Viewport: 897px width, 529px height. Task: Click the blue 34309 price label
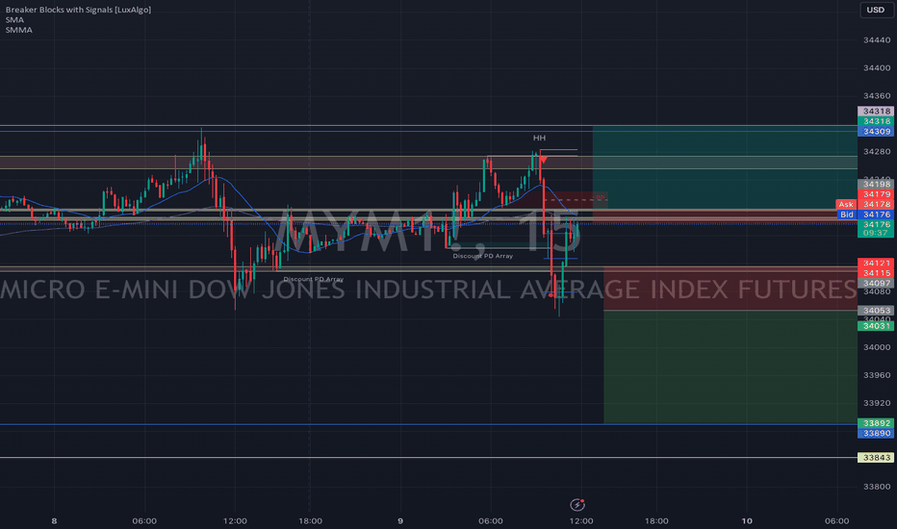tap(876, 132)
